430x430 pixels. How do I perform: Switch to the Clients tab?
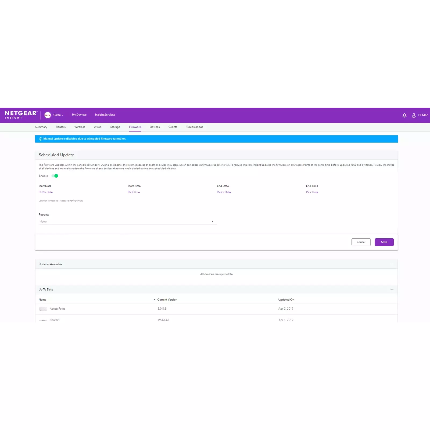pyautogui.click(x=173, y=127)
